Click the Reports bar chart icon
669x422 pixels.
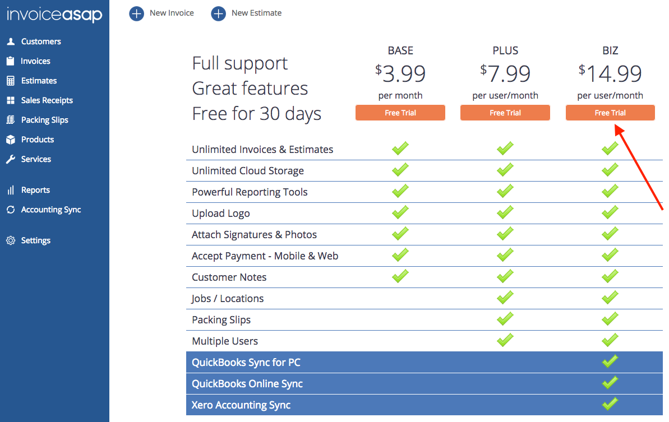pyautogui.click(x=11, y=190)
